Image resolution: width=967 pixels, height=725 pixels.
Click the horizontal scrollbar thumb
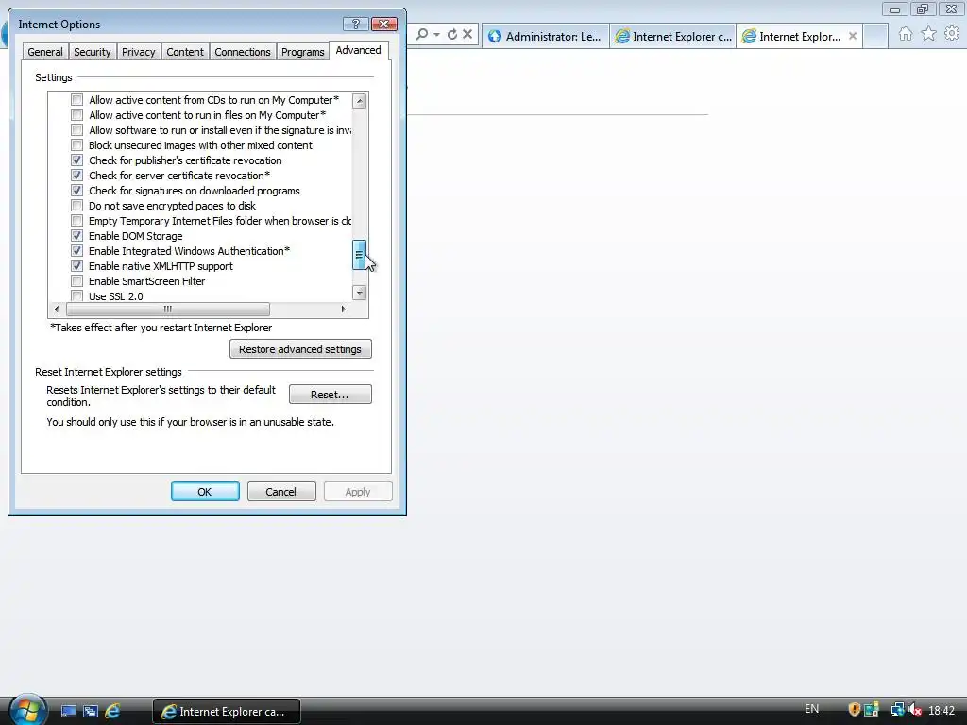(x=168, y=309)
